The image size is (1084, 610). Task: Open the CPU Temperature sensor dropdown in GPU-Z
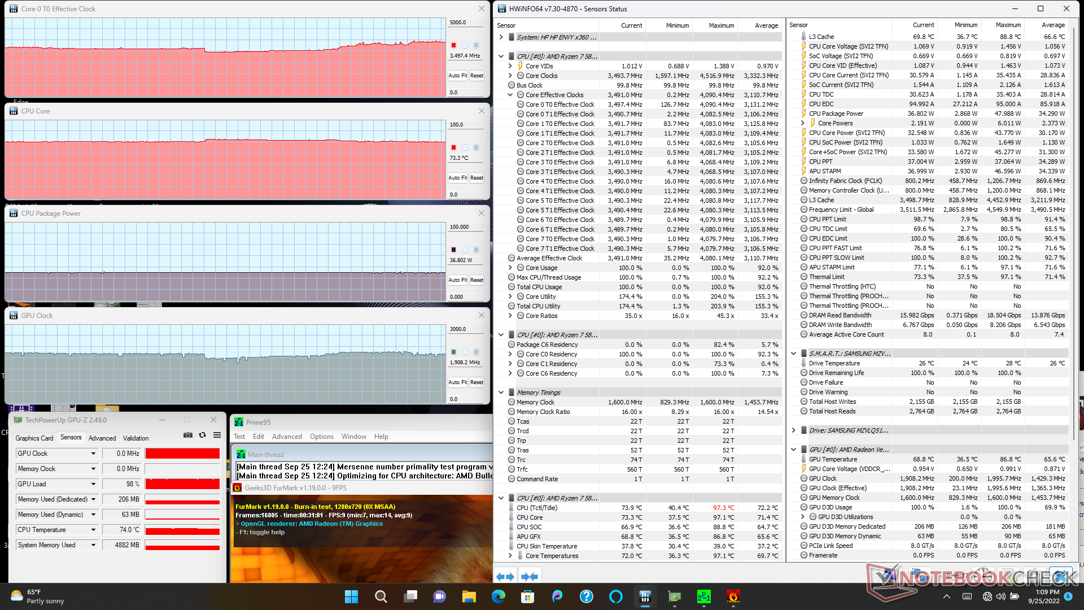[93, 530]
